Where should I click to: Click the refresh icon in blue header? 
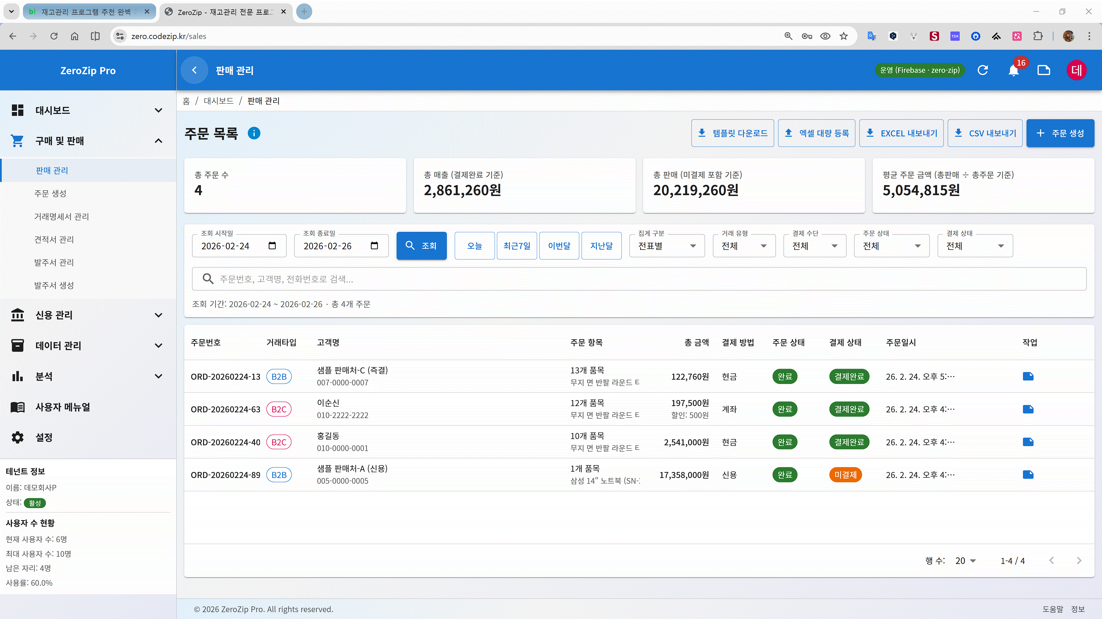(x=983, y=70)
